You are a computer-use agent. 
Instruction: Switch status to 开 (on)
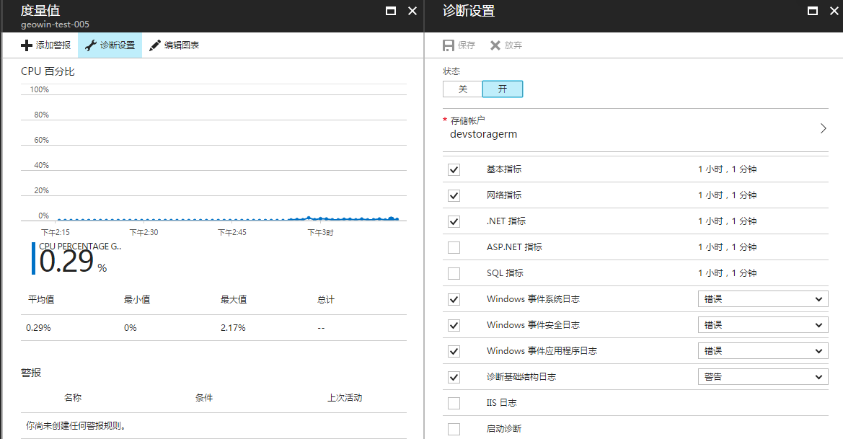coord(503,89)
